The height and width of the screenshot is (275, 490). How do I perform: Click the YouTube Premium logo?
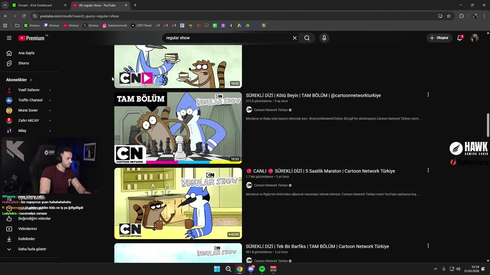(x=31, y=38)
